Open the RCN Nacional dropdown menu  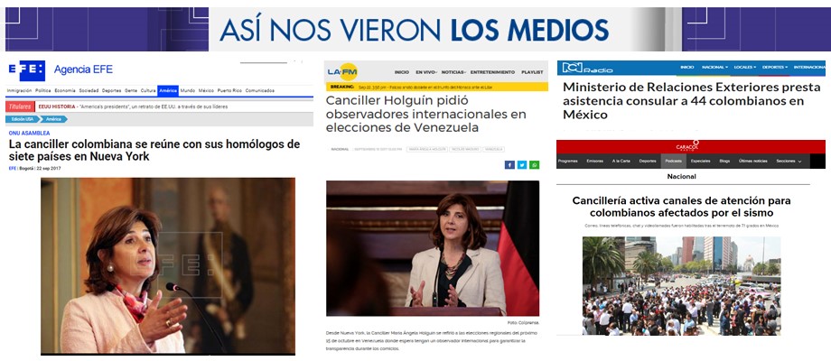(714, 67)
